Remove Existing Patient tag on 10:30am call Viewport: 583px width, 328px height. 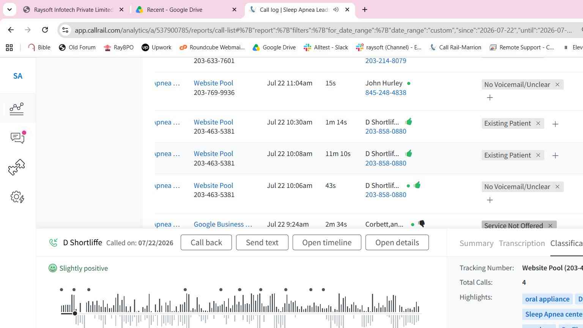(x=538, y=123)
